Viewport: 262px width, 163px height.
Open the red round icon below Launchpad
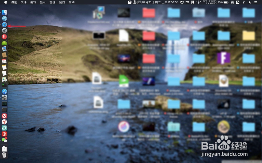click(x=4, y=37)
